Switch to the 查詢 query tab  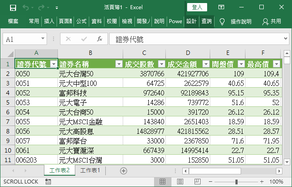(x=207, y=21)
